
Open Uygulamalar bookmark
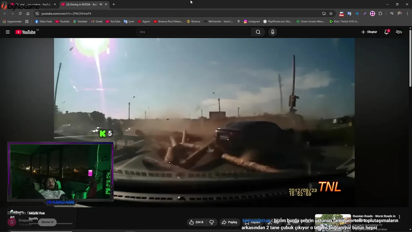tap(12, 22)
